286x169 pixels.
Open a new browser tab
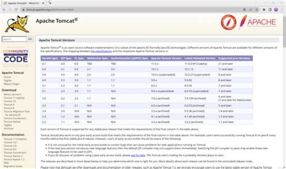pos(50,3)
